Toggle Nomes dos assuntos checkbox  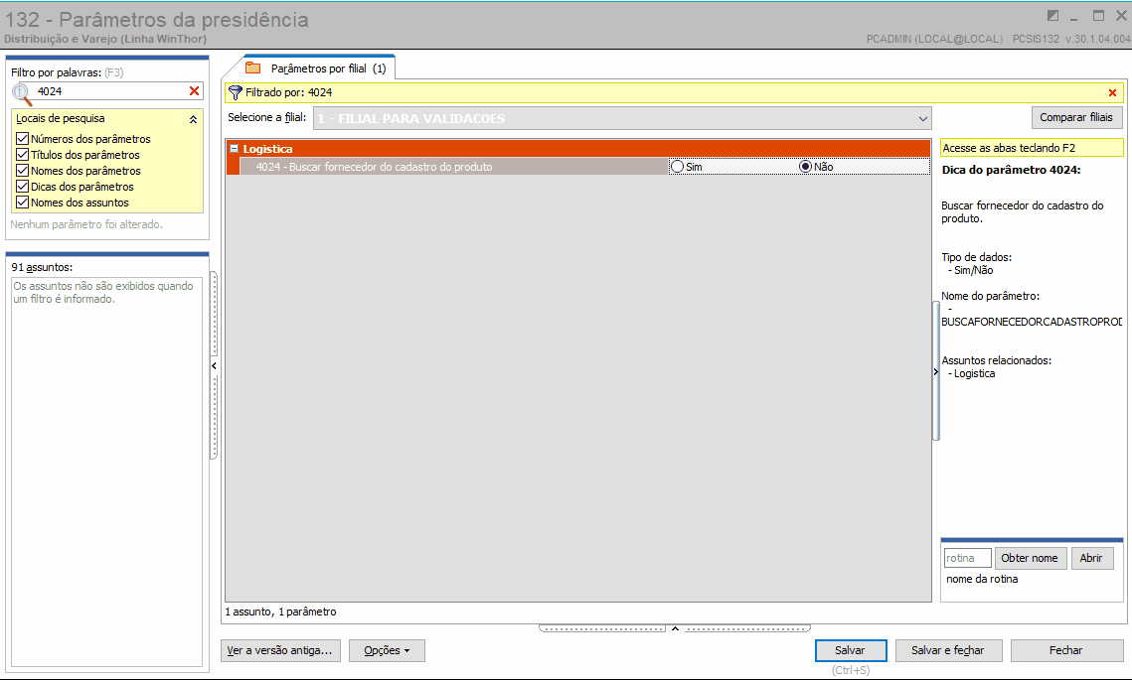point(23,202)
